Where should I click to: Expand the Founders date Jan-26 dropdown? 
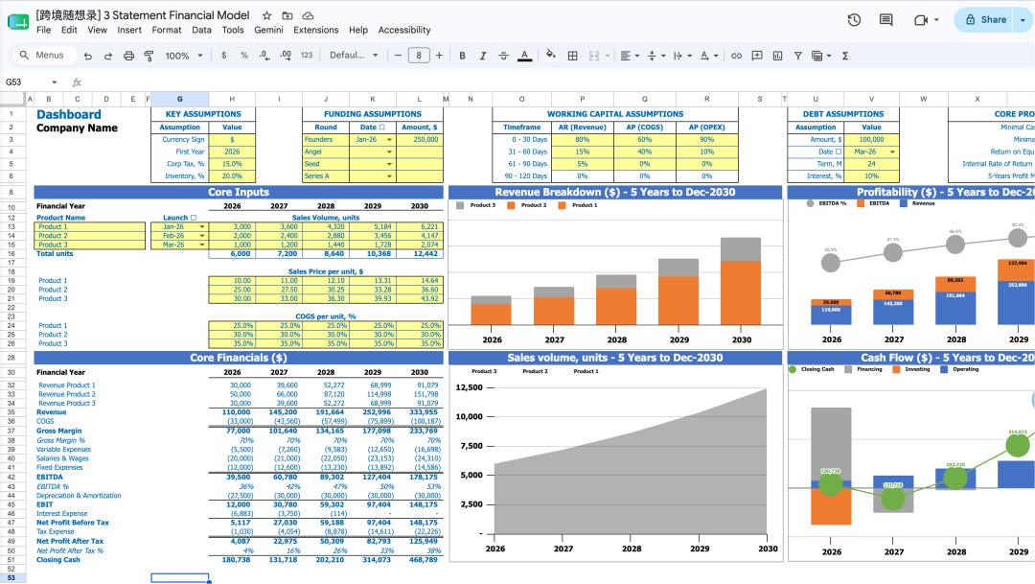click(x=389, y=140)
